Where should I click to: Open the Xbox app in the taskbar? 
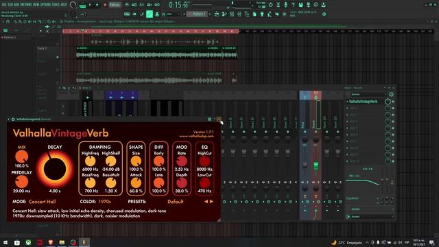pyautogui.click(x=28, y=242)
